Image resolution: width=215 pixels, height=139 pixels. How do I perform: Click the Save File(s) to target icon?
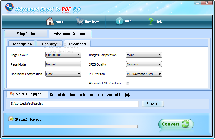click(x=12, y=94)
